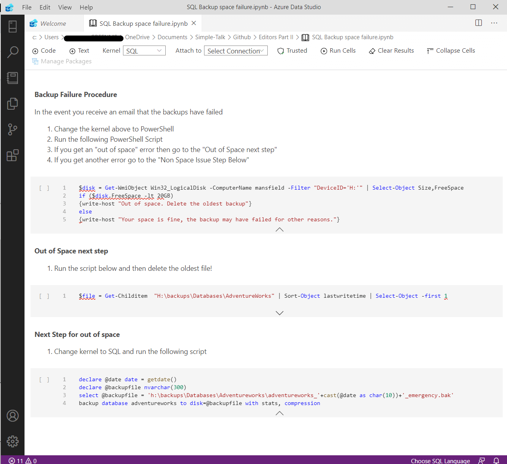Click the "Change the kernel above to PowerShell" step
The height and width of the screenshot is (464, 507).
coord(114,129)
